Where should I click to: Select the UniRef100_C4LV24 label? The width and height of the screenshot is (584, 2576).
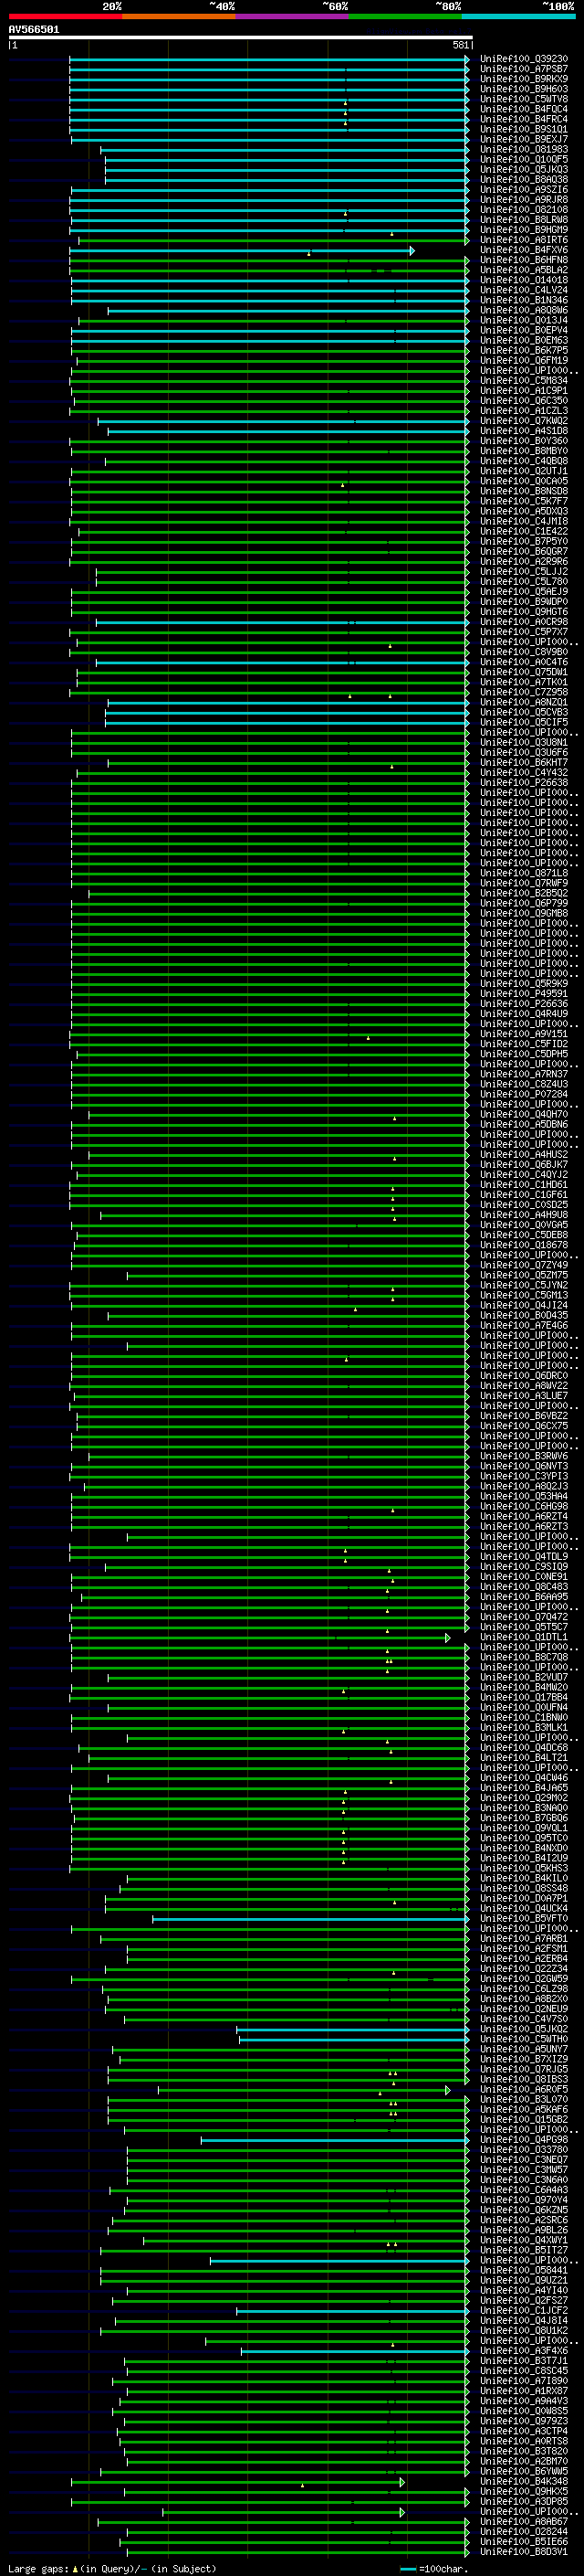(524, 290)
